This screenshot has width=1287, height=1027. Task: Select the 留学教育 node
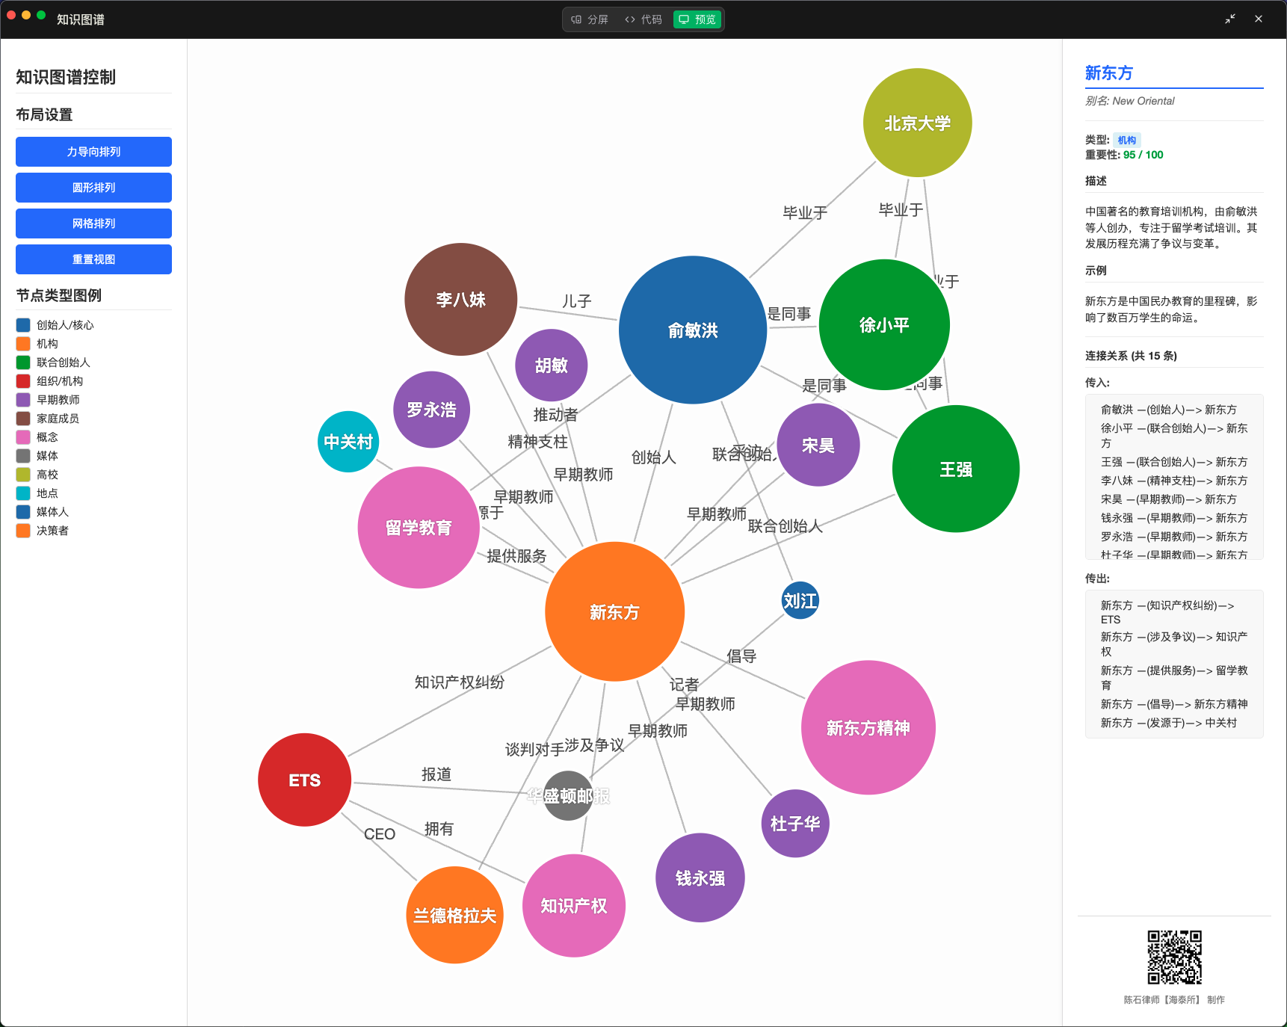(x=419, y=528)
